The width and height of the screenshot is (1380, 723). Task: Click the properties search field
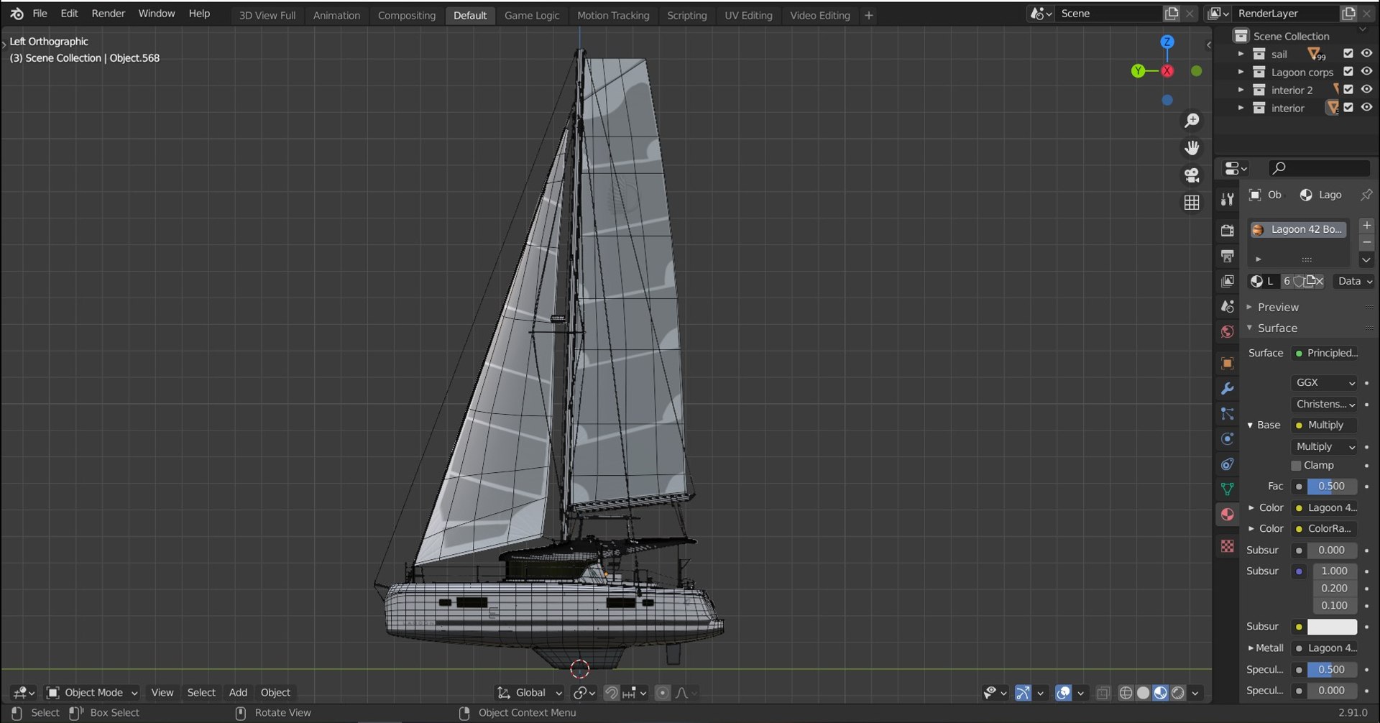coord(1319,168)
